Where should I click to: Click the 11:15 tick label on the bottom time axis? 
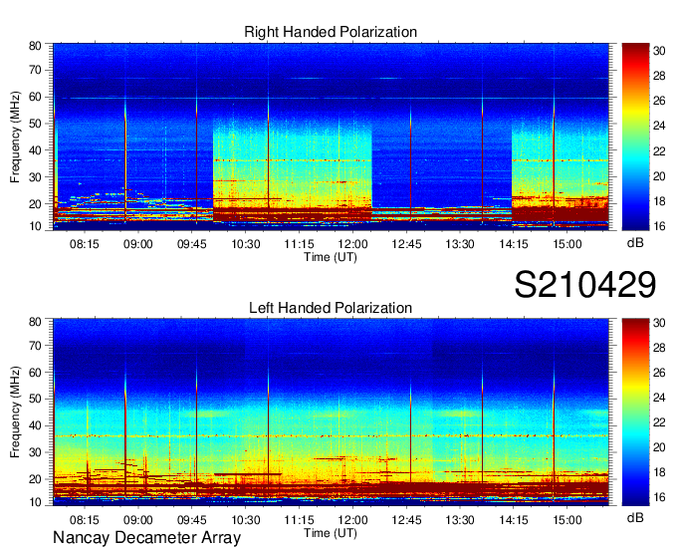299,520
